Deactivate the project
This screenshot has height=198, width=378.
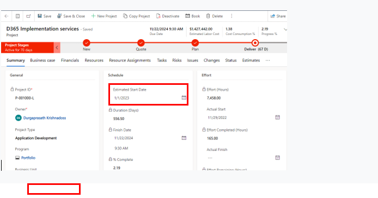tap(168, 16)
